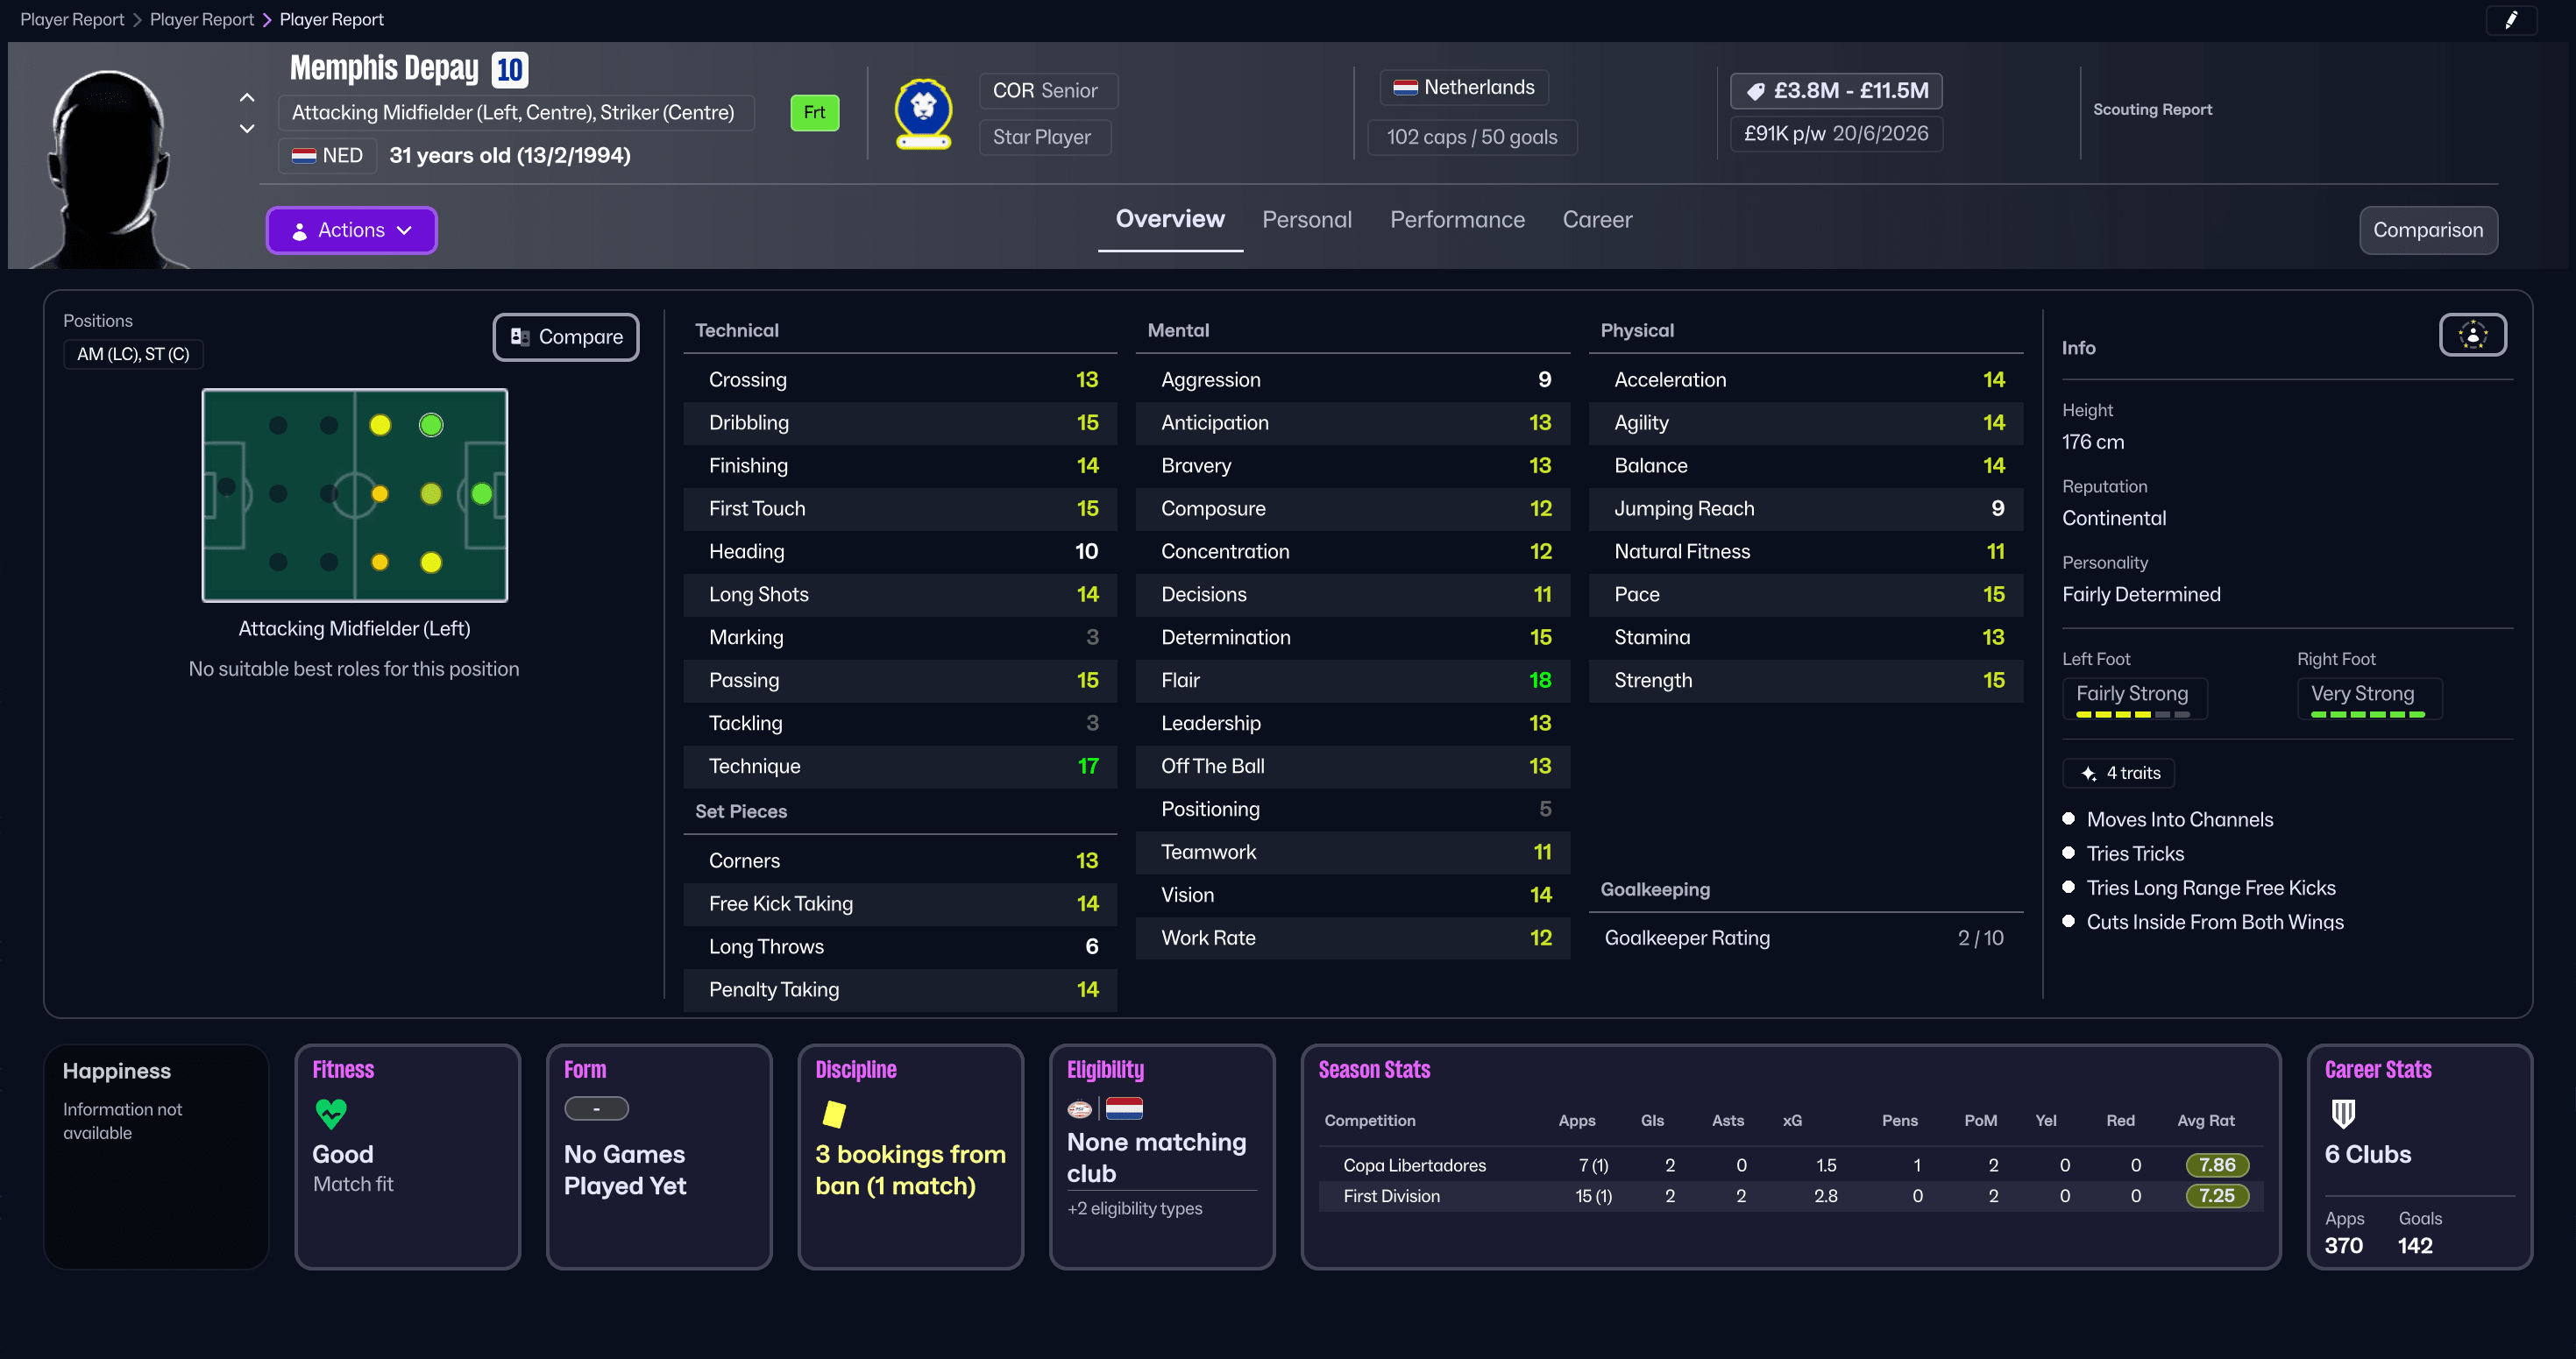The height and width of the screenshot is (1359, 2576).
Task: Click the price tag icon next to valuation
Action: tap(1757, 90)
